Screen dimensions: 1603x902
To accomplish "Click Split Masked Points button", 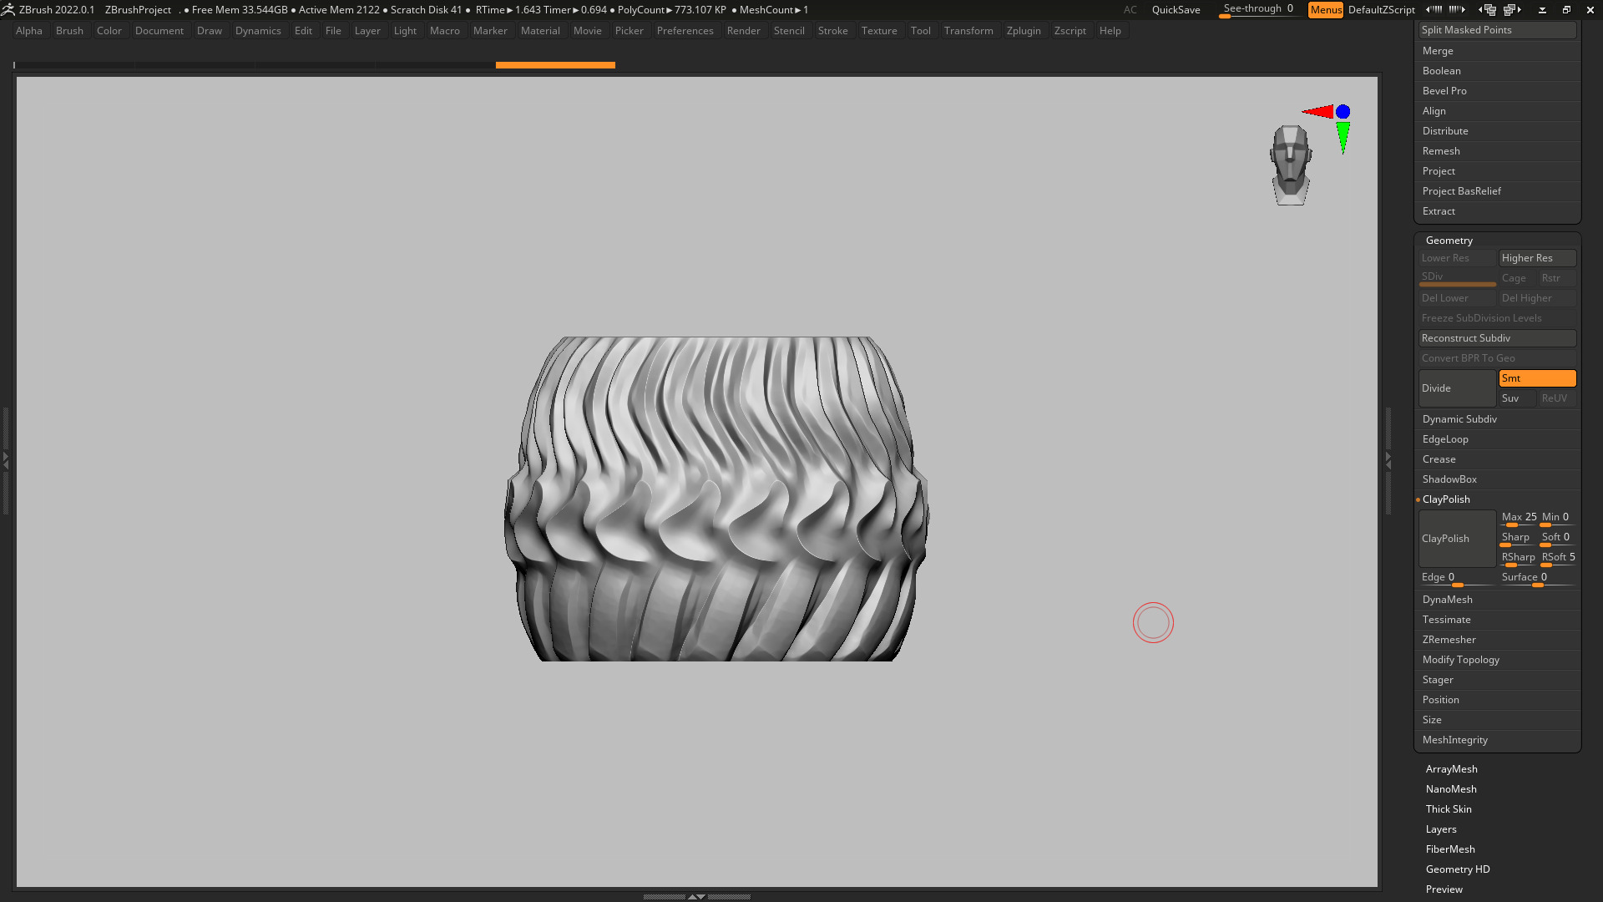I will (x=1498, y=30).
